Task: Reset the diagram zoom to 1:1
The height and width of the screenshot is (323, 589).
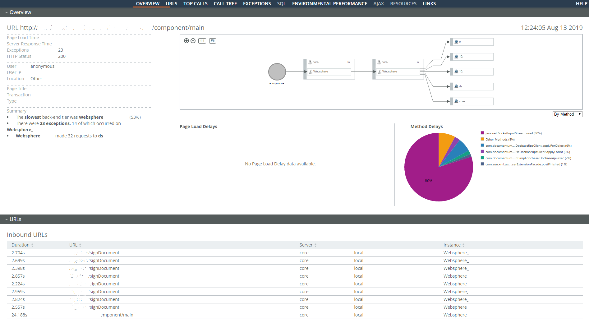Action: click(202, 41)
